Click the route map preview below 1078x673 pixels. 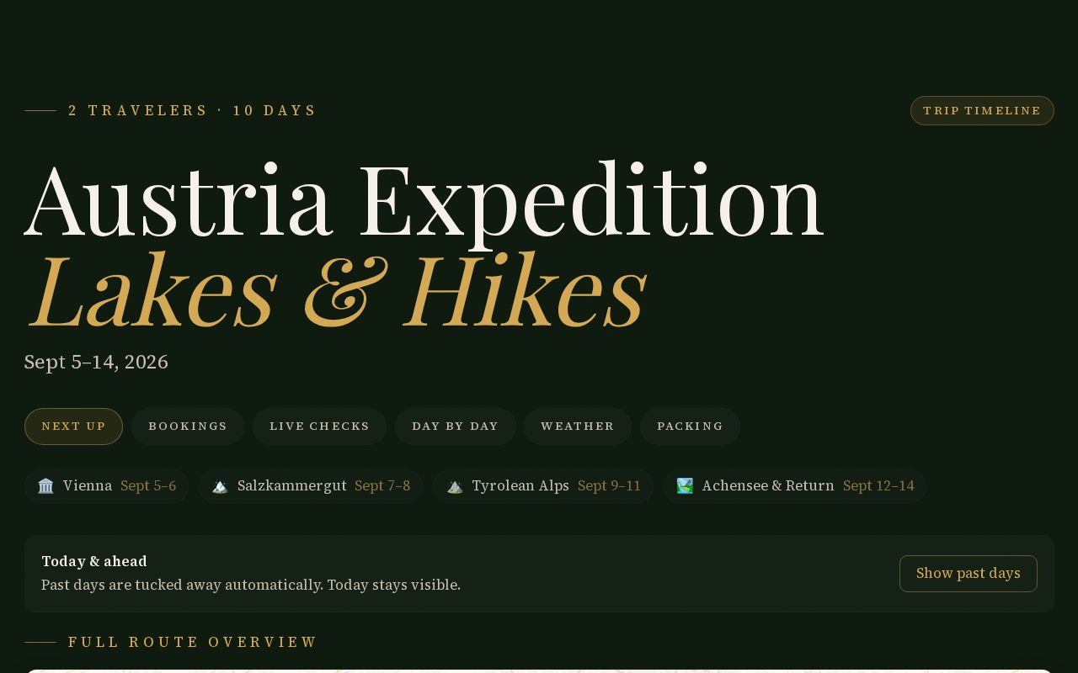[539, 671]
